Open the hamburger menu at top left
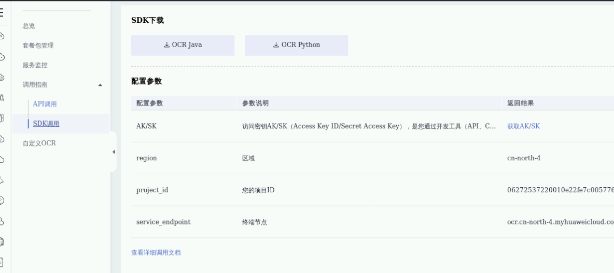Image resolution: width=614 pixels, height=273 pixels. pos(2,12)
